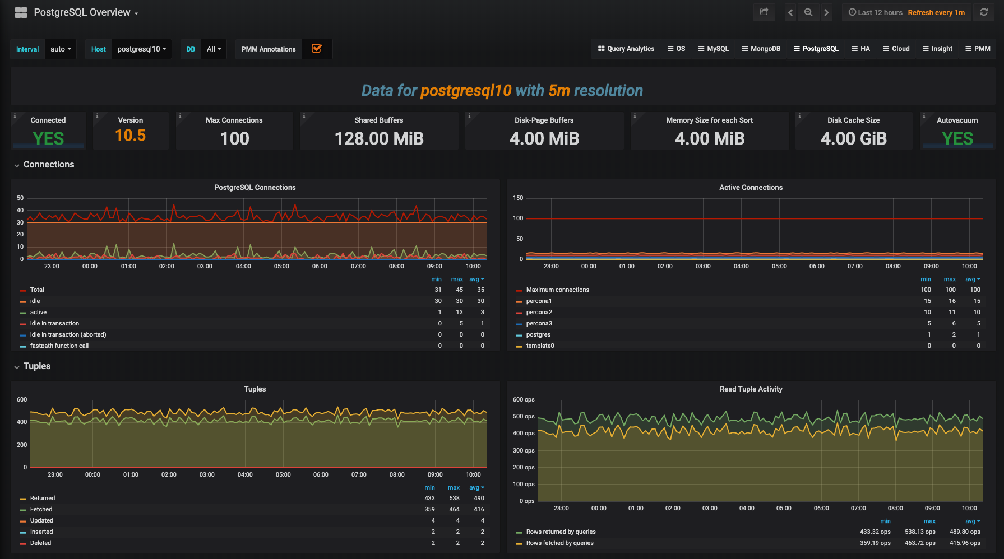The image size is (1004, 559).
Task: Switch to the PostgreSQL navigation tab
Action: click(x=816, y=48)
